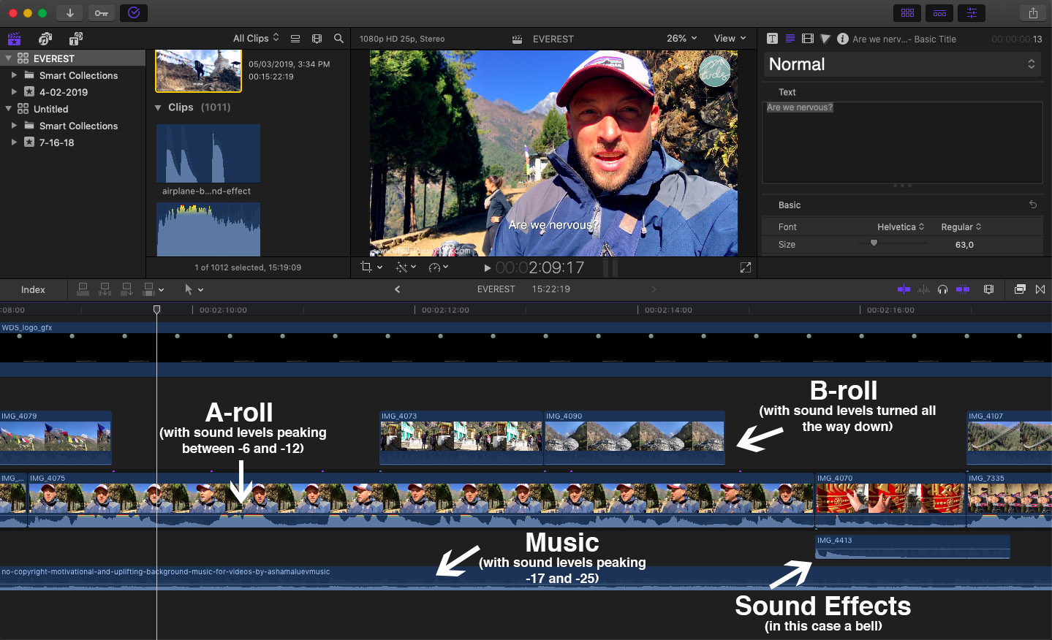Open clip appearance filmstrip options
The width and height of the screenshot is (1052, 640).
coord(317,39)
